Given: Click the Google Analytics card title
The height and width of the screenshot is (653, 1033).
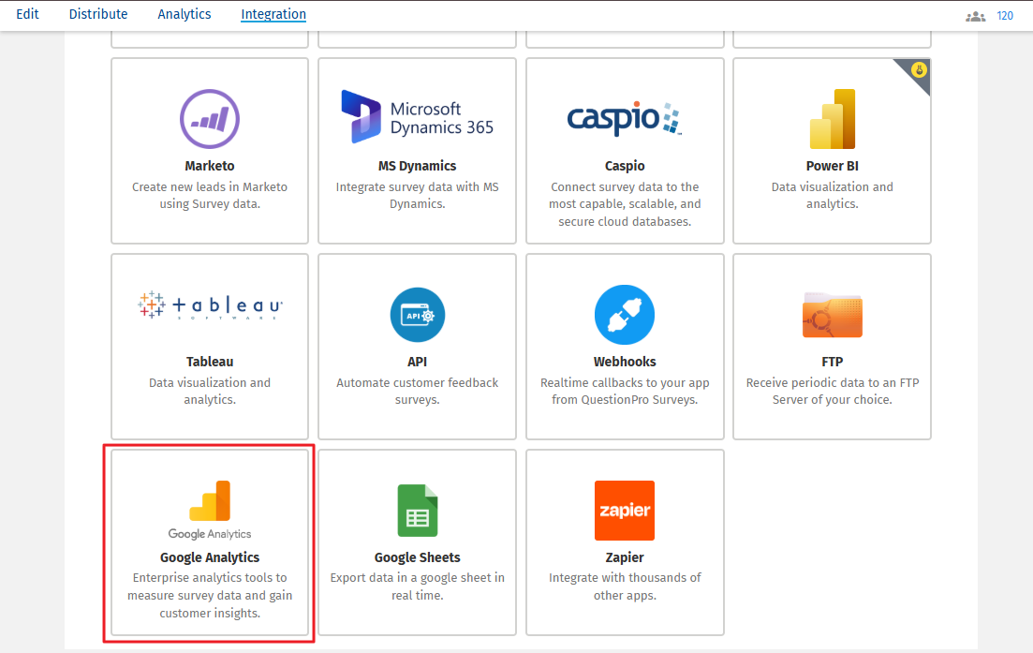Looking at the screenshot, I should 210,557.
